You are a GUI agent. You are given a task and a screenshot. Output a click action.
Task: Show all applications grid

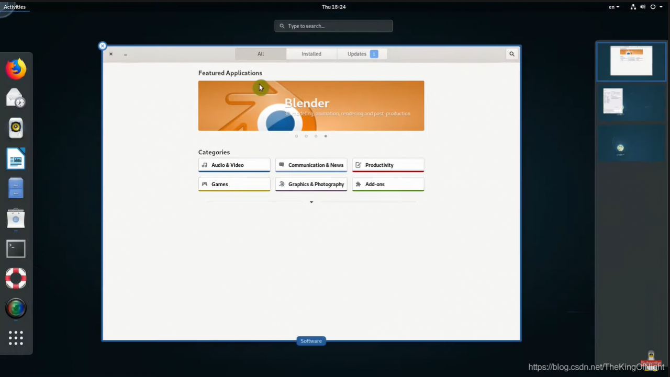click(16, 338)
